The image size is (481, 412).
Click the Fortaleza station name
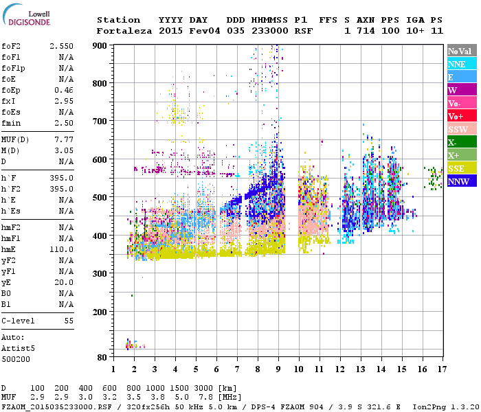[x=124, y=31]
